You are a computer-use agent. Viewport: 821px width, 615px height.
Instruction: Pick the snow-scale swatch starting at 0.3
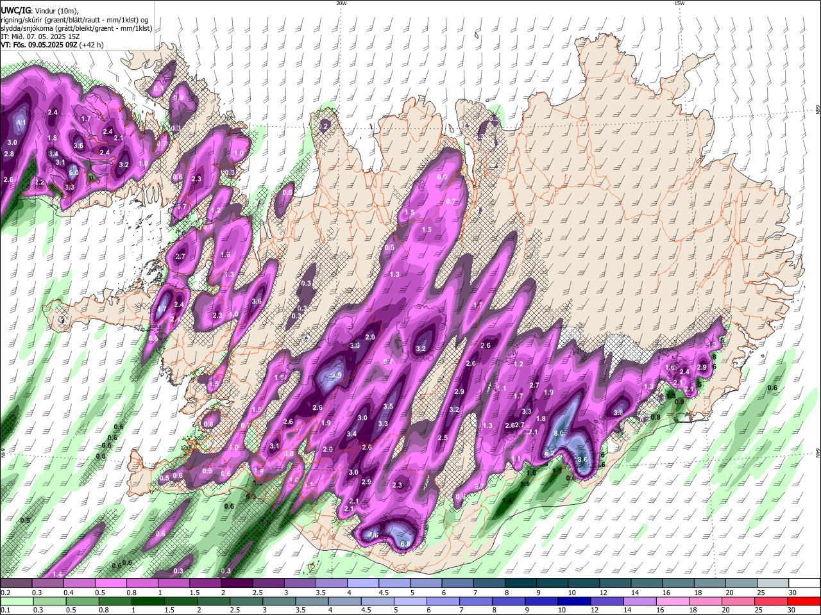coord(47,584)
